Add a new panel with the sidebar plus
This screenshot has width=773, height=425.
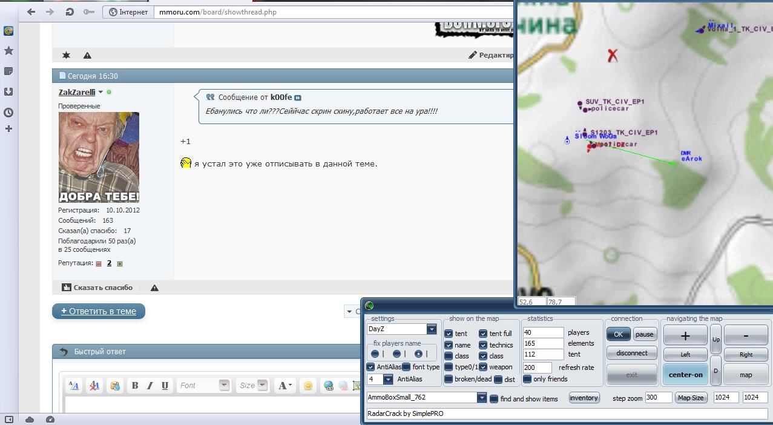pos(8,128)
